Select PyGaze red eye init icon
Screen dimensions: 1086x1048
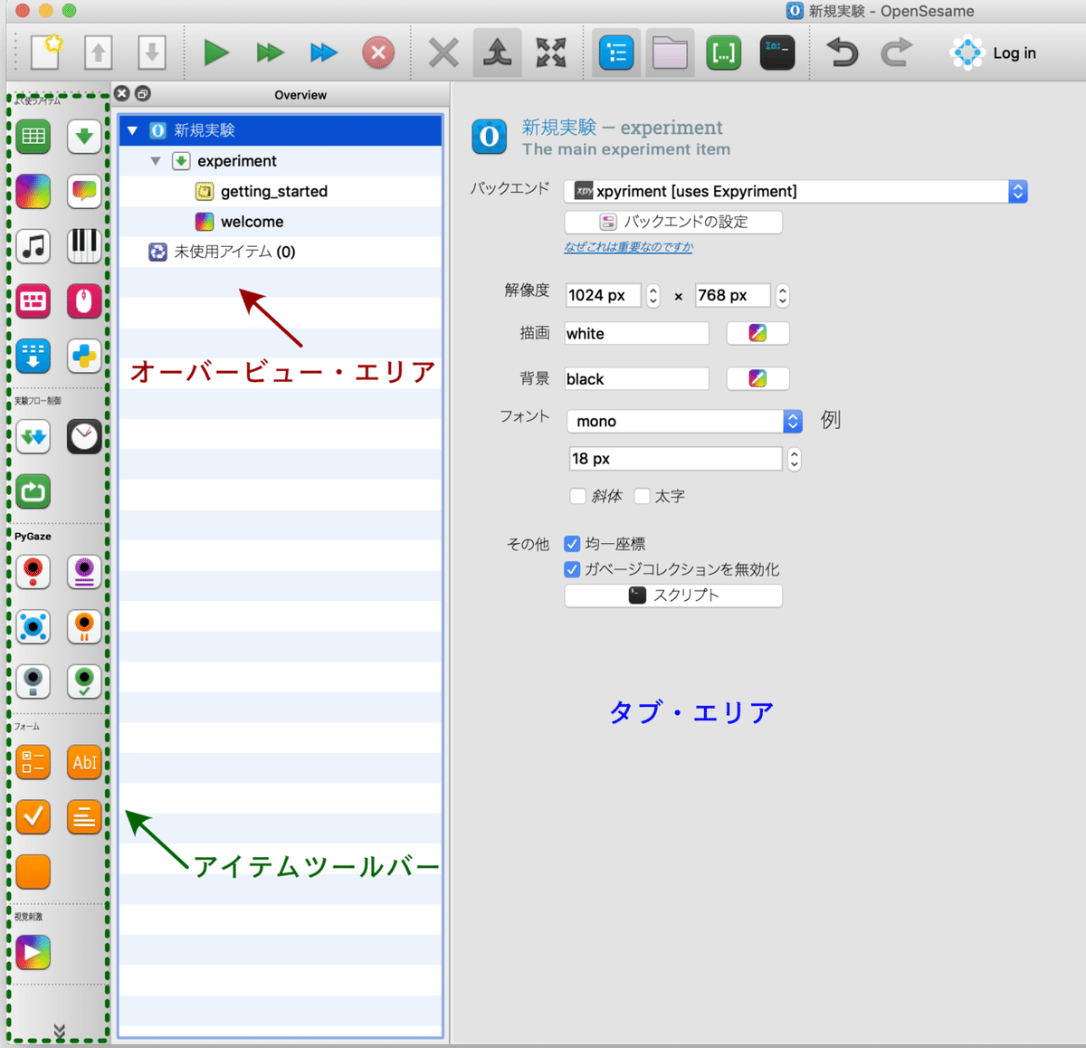pyautogui.click(x=33, y=572)
